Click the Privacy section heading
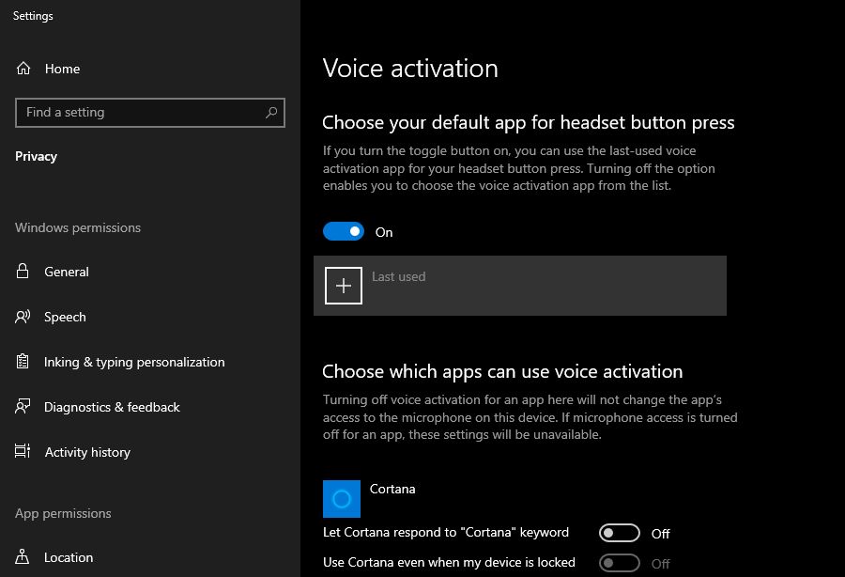The image size is (845, 577). pos(36,156)
